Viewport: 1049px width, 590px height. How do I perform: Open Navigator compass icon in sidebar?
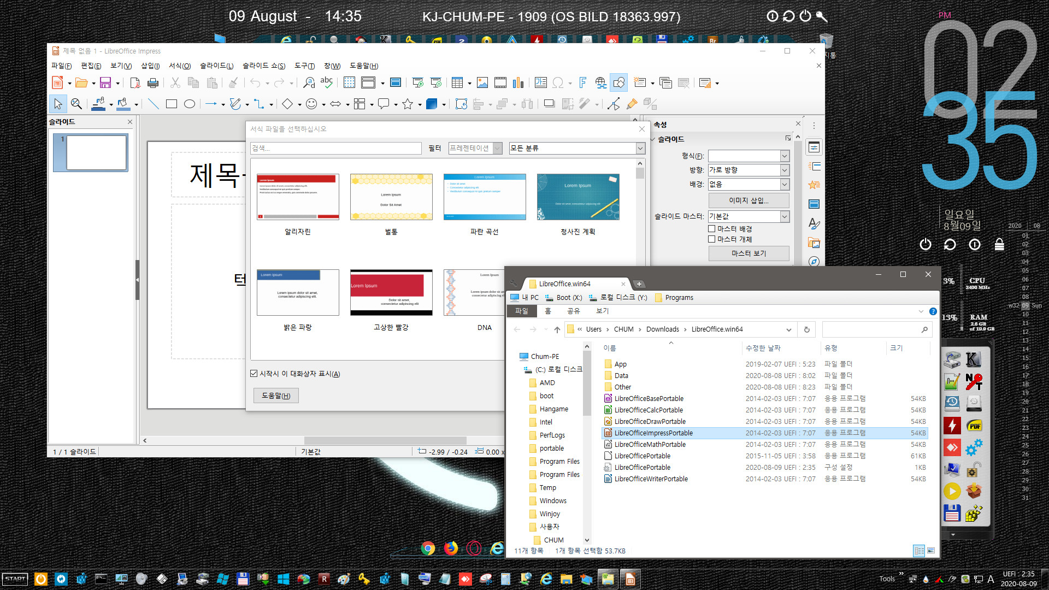tap(814, 262)
